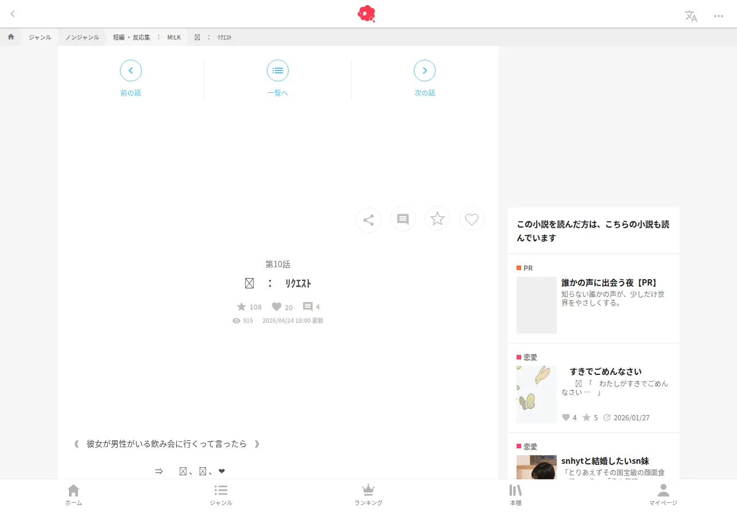Click the heart icon on すきでごめんなさい card
This screenshot has width=737, height=516.
(566, 417)
